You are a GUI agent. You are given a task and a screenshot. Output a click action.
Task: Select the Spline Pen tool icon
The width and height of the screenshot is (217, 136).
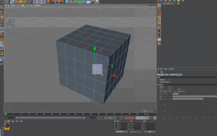[x=71, y=1]
